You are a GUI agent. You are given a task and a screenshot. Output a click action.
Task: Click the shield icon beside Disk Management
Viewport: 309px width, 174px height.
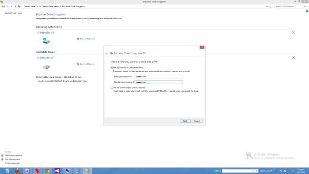pyautogui.click(x=2, y=159)
